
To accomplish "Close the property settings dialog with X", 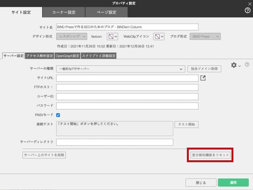I will click(250, 3).
